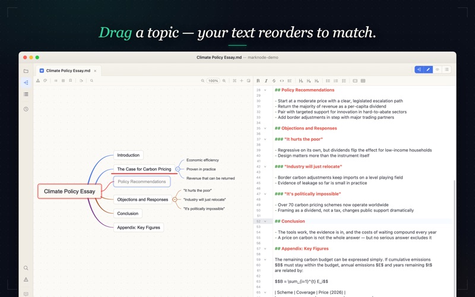Open the warnings triangle icon in sidebar
Screen dimensions: 475x297
pos(26,279)
